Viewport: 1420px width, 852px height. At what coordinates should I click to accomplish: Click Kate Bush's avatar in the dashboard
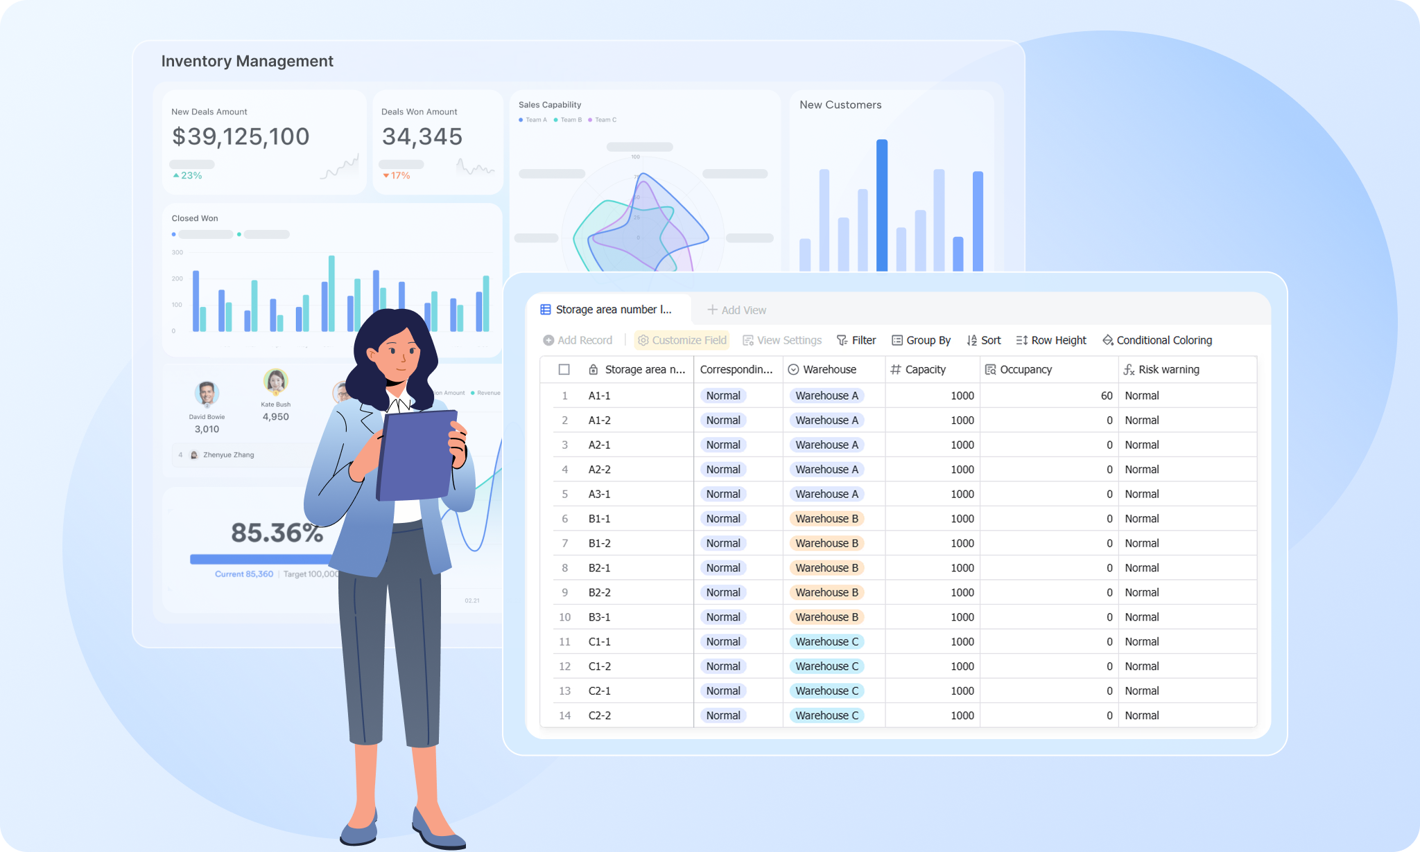[276, 381]
